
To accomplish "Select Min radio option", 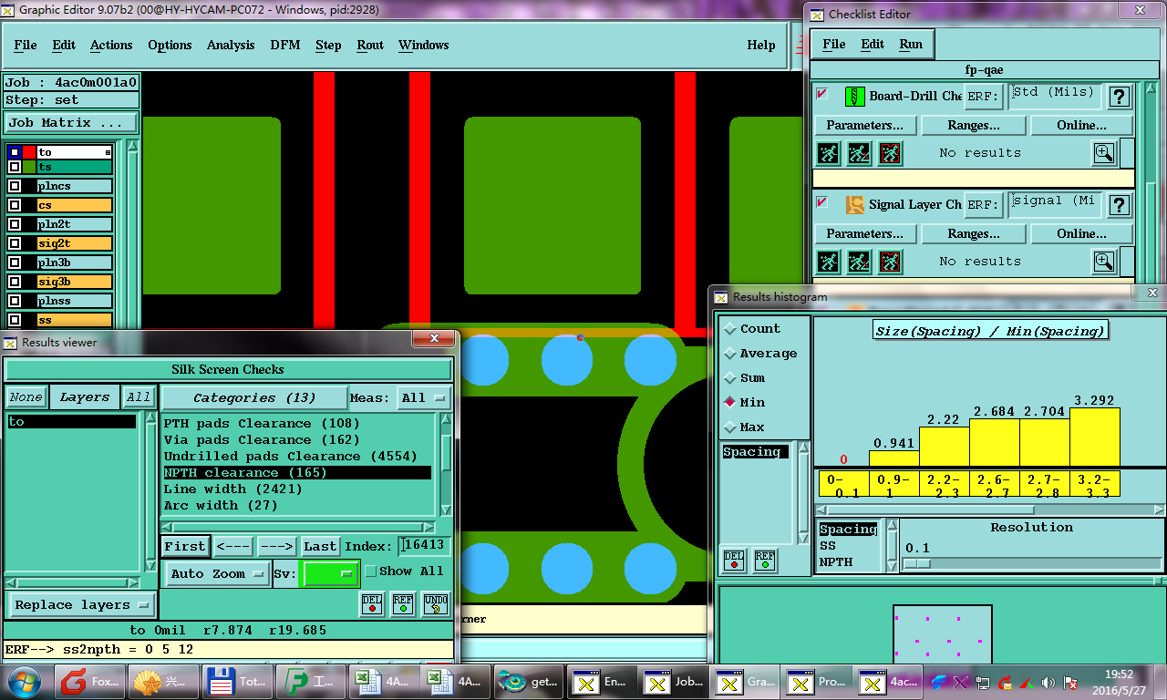I will 730,403.
